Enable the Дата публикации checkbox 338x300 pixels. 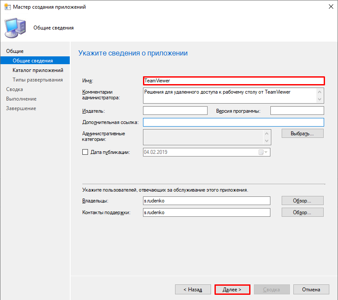coord(85,152)
